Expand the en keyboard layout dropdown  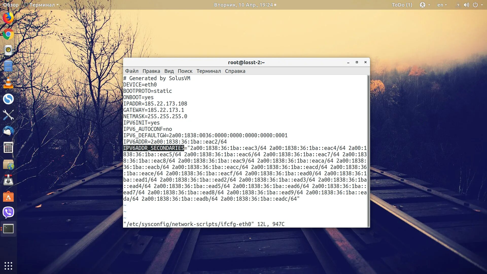[442, 5]
